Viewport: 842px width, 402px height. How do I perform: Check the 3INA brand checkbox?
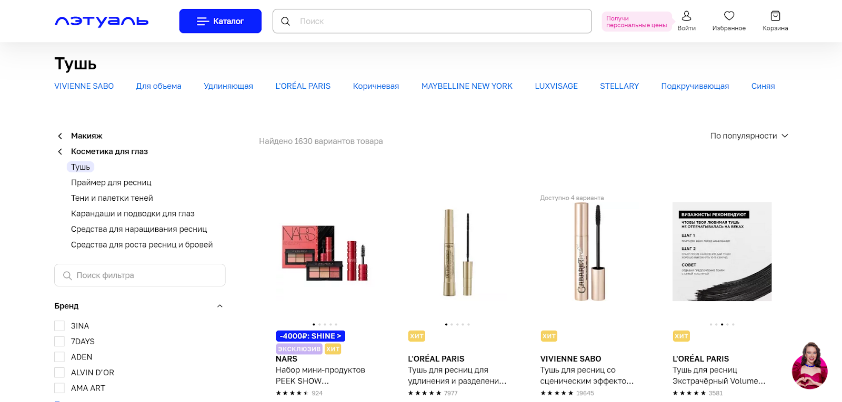[x=59, y=326]
